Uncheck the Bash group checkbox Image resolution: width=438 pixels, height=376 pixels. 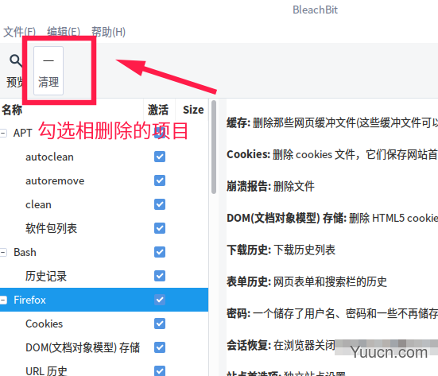[x=160, y=252]
